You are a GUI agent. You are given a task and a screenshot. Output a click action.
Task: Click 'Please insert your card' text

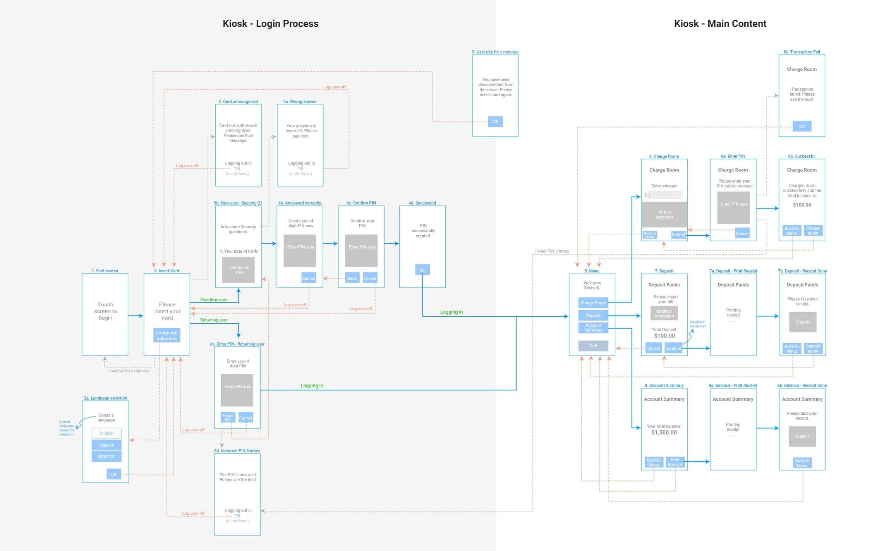[x=167, y=311]
